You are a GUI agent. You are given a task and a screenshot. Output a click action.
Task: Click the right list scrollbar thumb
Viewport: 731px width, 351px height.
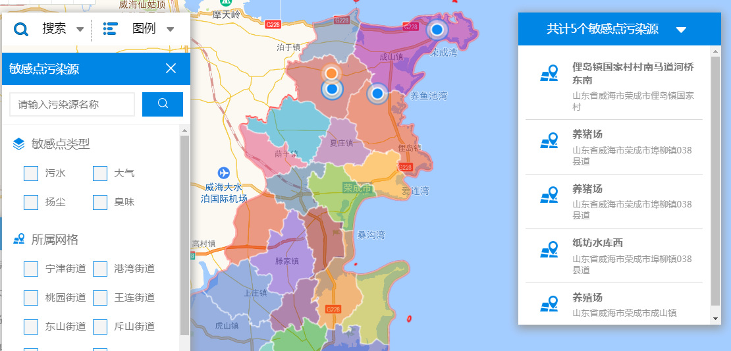coord(716,181)
